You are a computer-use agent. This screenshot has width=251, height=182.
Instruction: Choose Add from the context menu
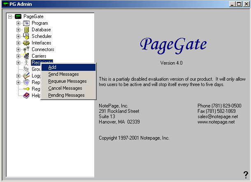coord(69,67)
